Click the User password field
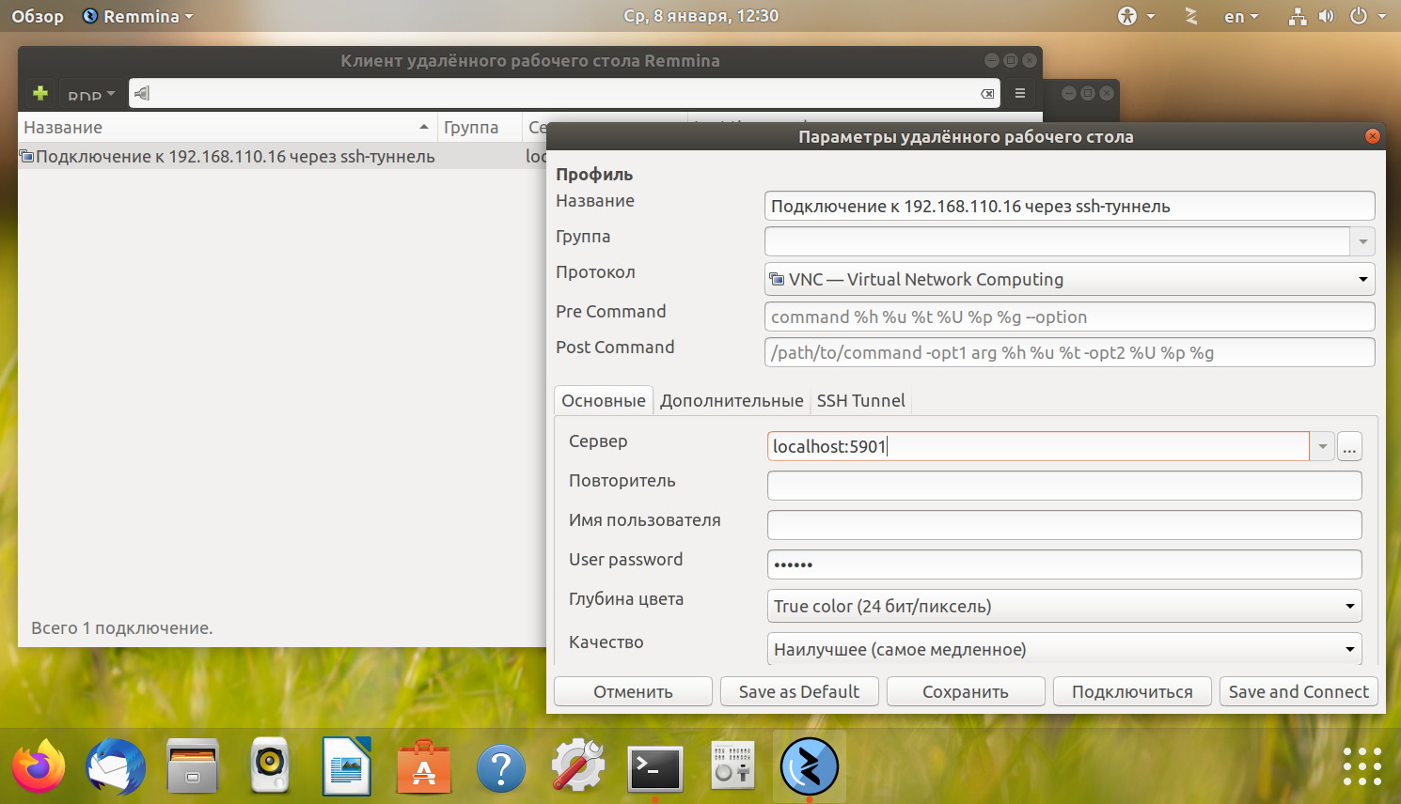The height and width of the screenshot is (804, 1401). point(1064,564)
